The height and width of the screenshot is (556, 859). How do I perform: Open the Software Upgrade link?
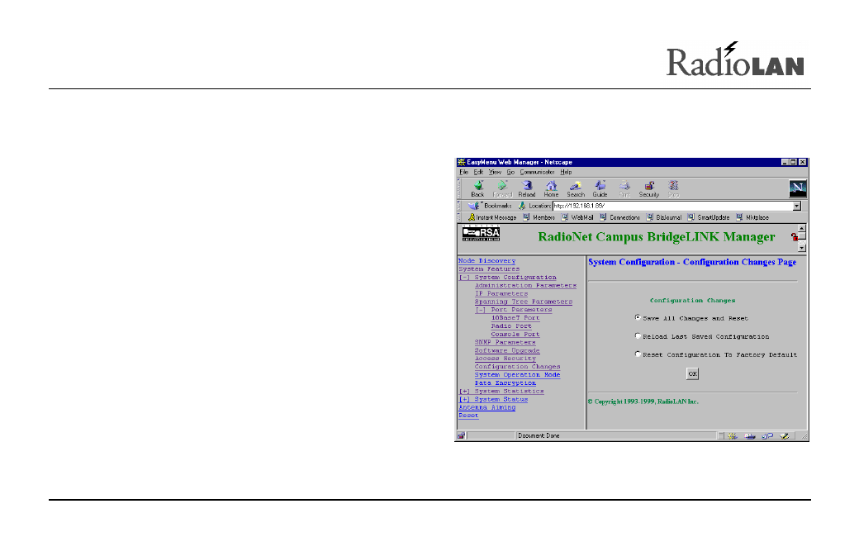tap(507, 350)
